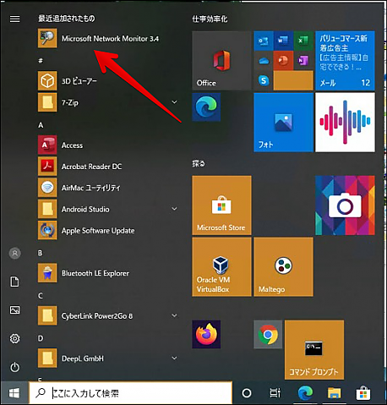
Task: Open the user account button
Action: (x=15, y=254)
